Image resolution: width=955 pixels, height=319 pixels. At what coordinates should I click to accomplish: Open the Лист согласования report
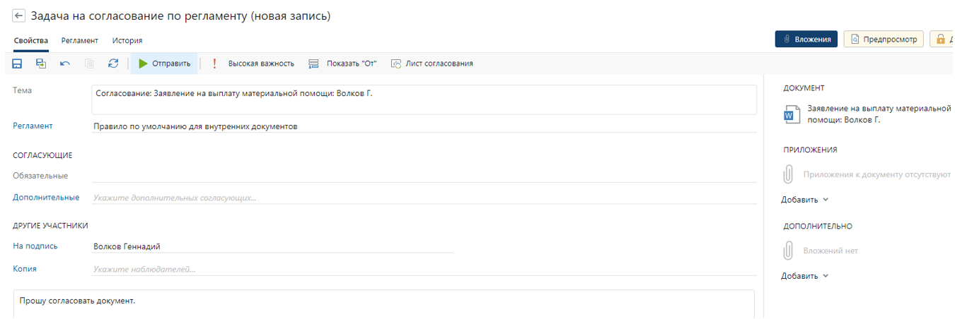(x=432, y=64)
